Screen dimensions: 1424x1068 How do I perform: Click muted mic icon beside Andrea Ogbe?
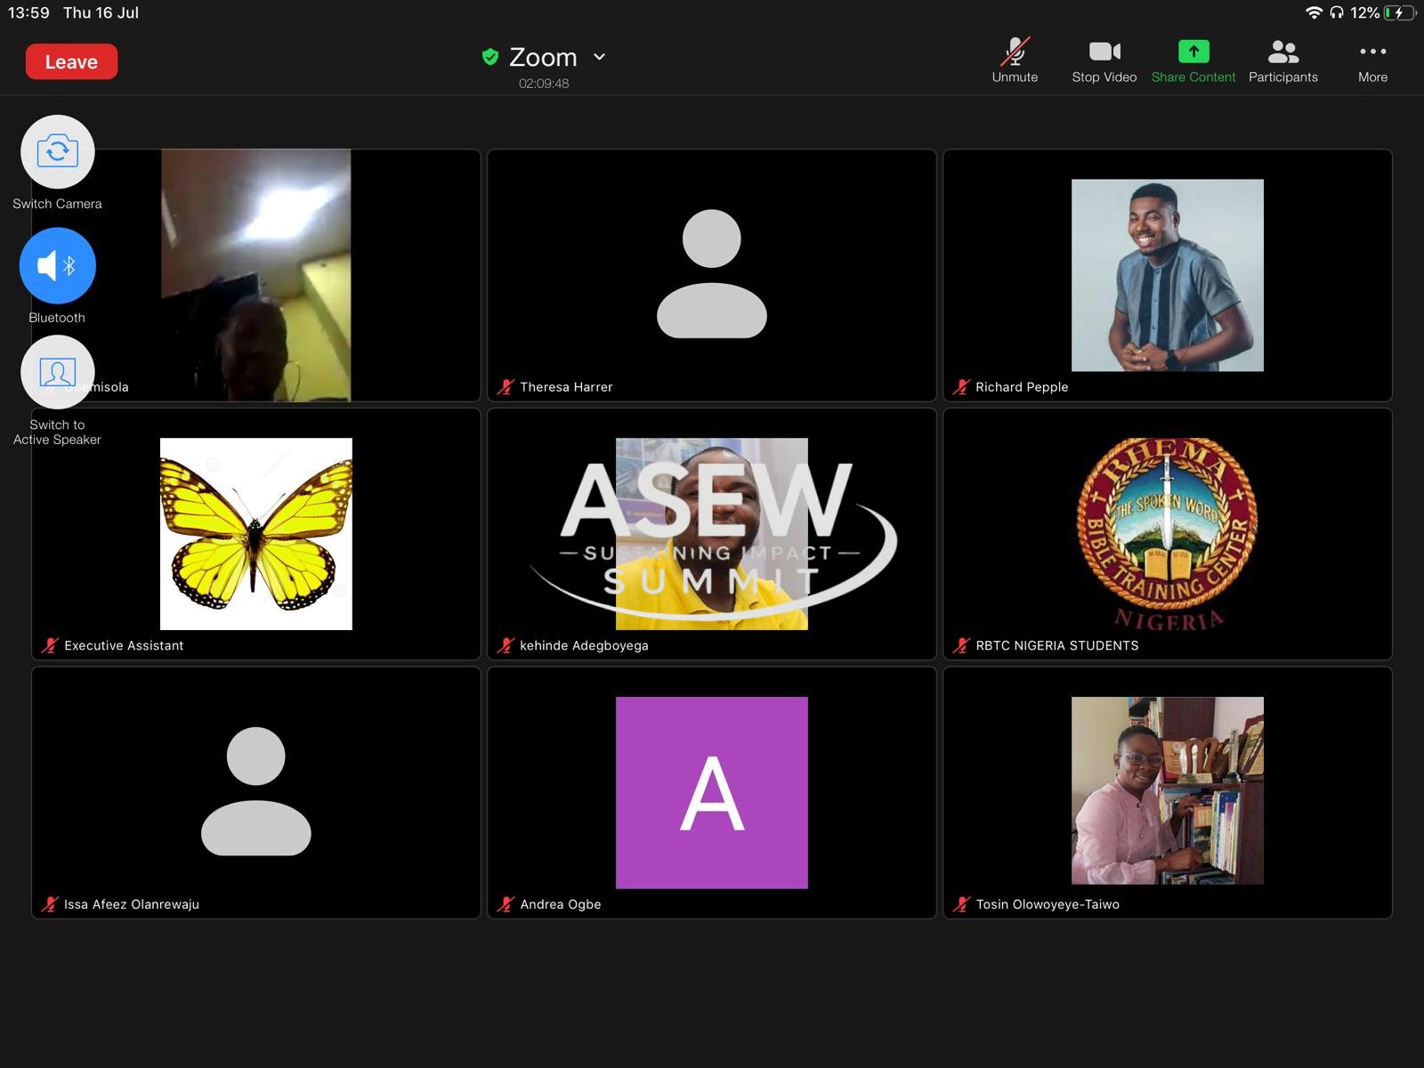[506, 904]
